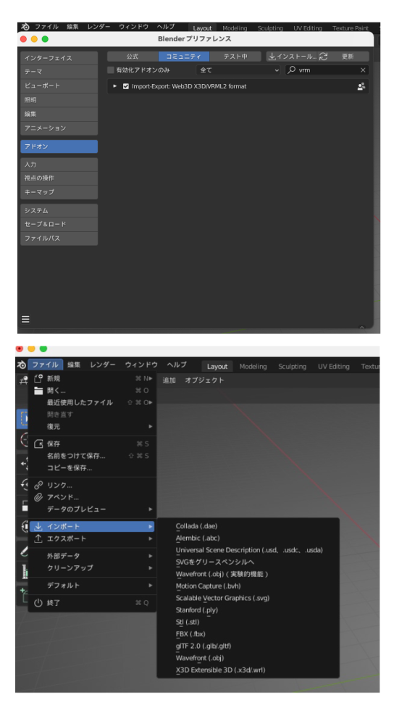The image size is (407, 724).
Task: Click the インストール button
Action: point(293,57)
